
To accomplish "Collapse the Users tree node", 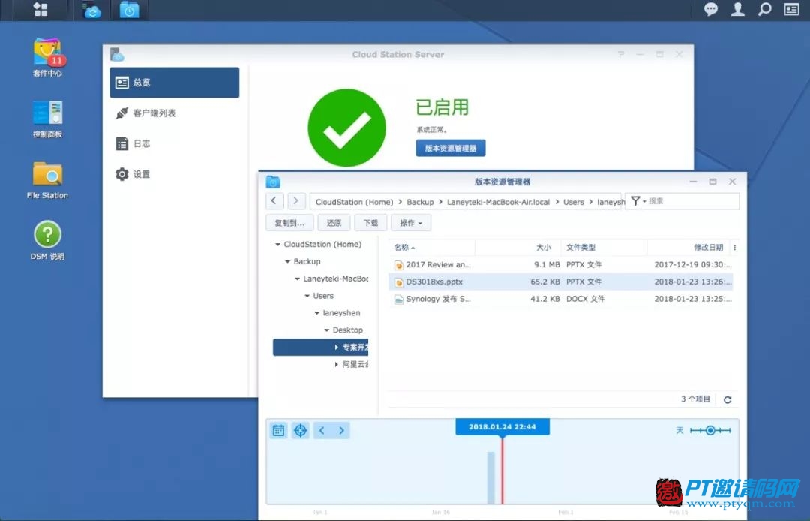I will [x=307, y=296].
